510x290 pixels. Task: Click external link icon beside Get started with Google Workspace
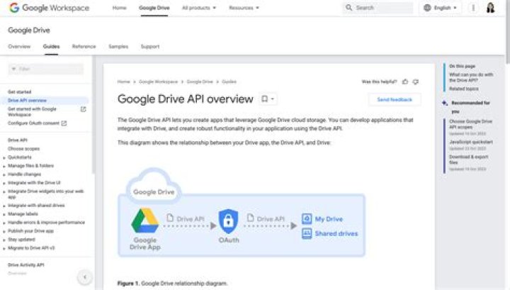pos(84,109)
